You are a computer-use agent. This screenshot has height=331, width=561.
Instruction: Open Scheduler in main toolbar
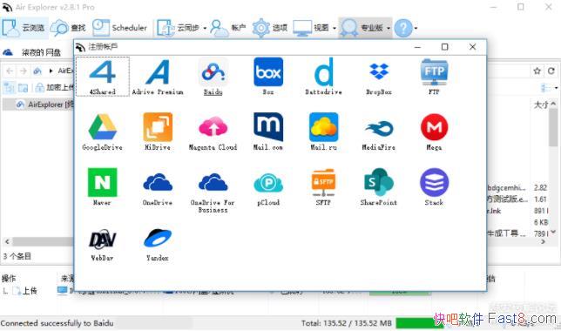pyautogui.click(x=120, y=28)
